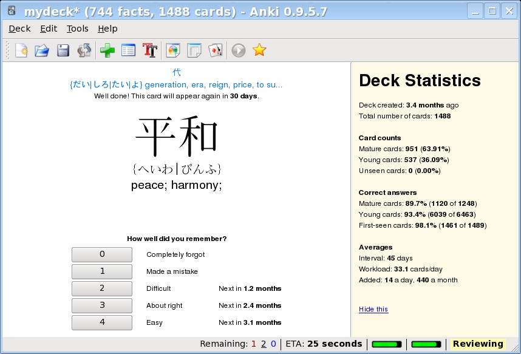Save the deck using the floppy disk icon
Screen dimensions: 521x354
click(x=63, y=50)
